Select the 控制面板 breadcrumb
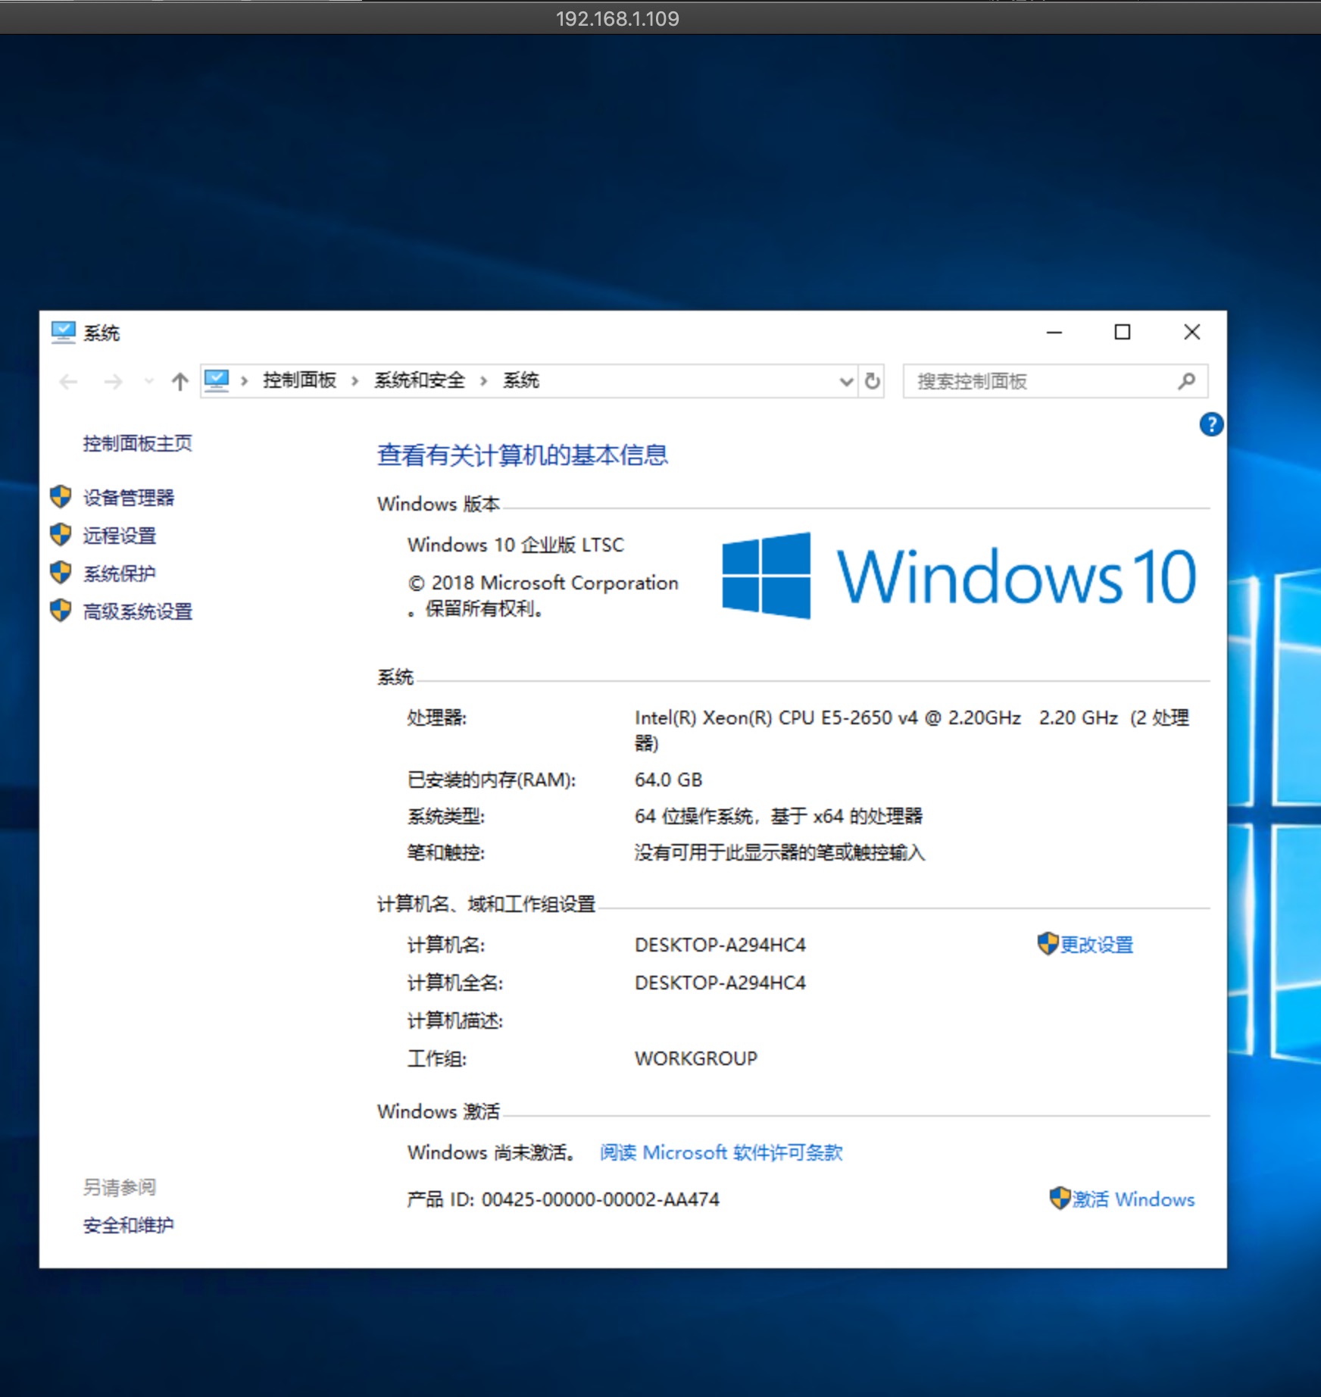The width and height of the screenshot is (1321, 1397). 299,380
